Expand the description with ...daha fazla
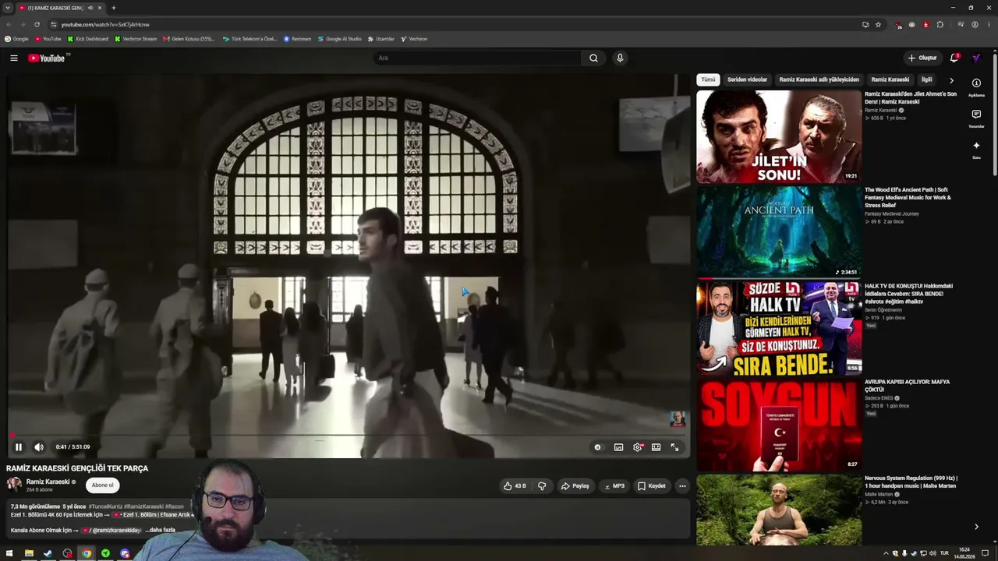 pyautogui.click(x=160, y=530)
